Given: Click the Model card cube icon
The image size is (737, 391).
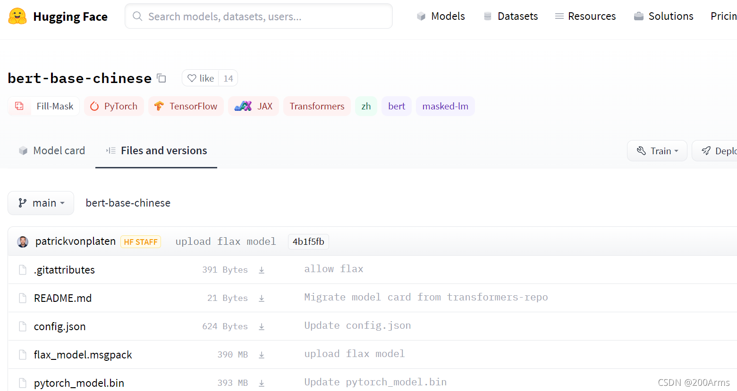Looking at the screenshot, I should coord(23,150).
